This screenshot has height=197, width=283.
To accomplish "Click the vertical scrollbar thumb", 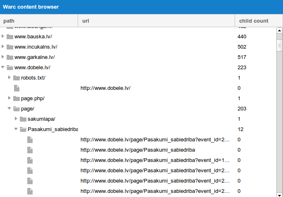I will tap(279, 45).
